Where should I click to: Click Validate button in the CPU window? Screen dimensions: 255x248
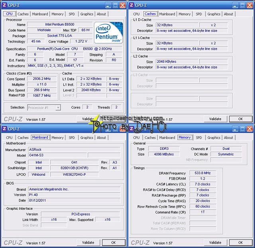pos(88,119)
